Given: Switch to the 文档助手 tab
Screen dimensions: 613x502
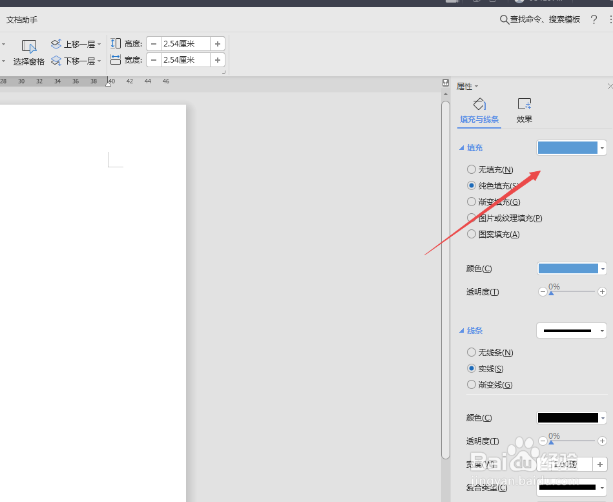Looking at the screenshot, I should 23,19.
